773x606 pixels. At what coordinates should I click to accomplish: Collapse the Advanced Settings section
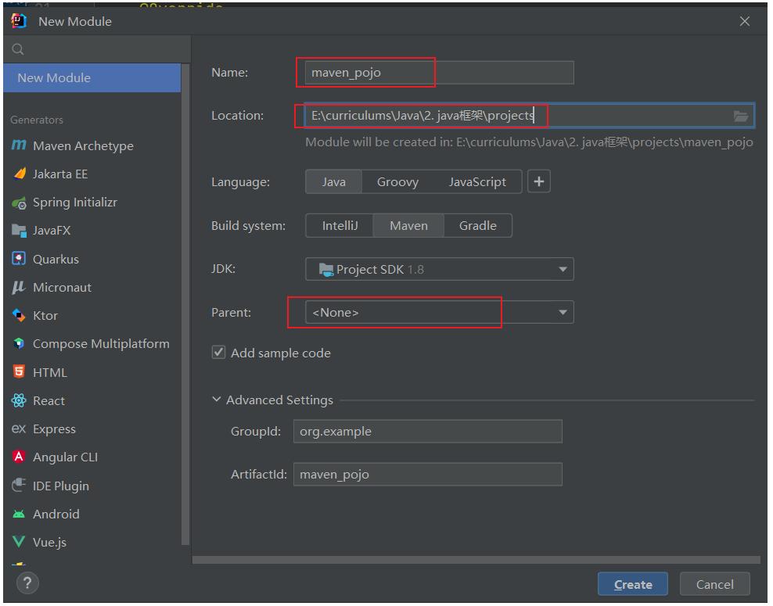[217, 400]
